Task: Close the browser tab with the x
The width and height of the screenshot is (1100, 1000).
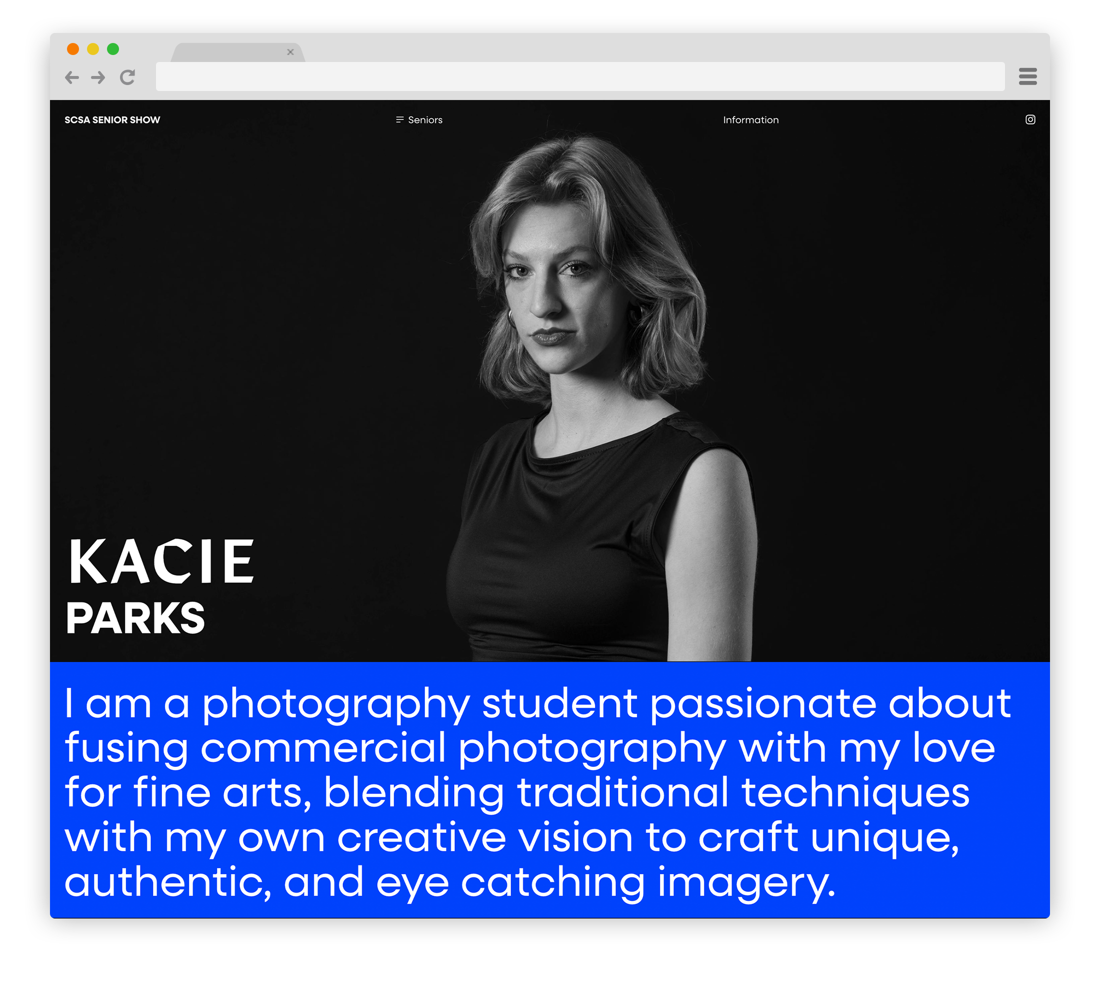Action: tap(290, 52)
